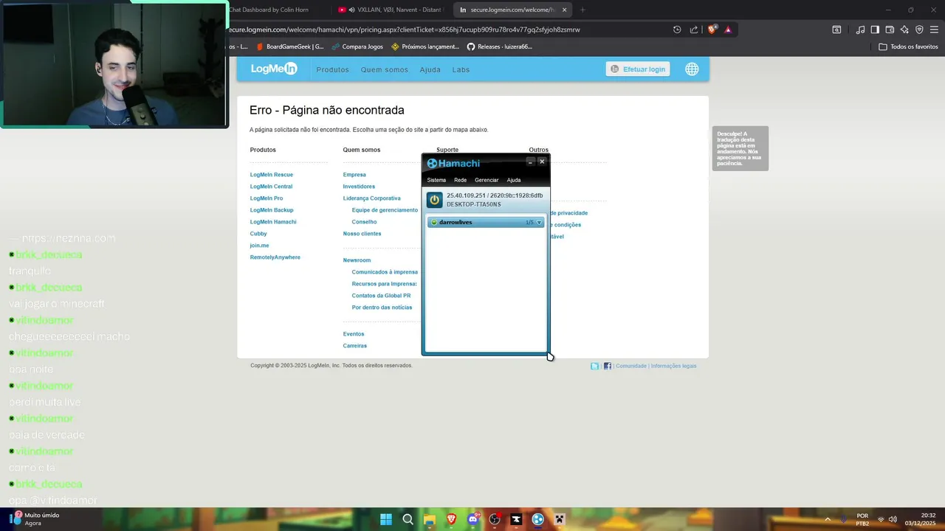Screen dimensions: 945x531
Task: Open the Comunidade footer link
Action: pyautogui.click(x=631, y=366)
